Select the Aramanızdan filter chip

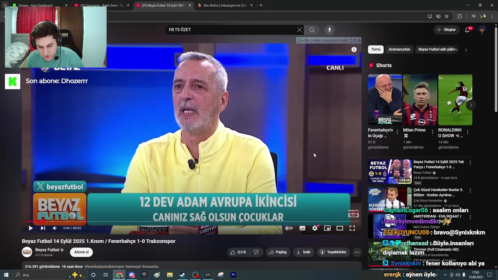pos(400,49)
